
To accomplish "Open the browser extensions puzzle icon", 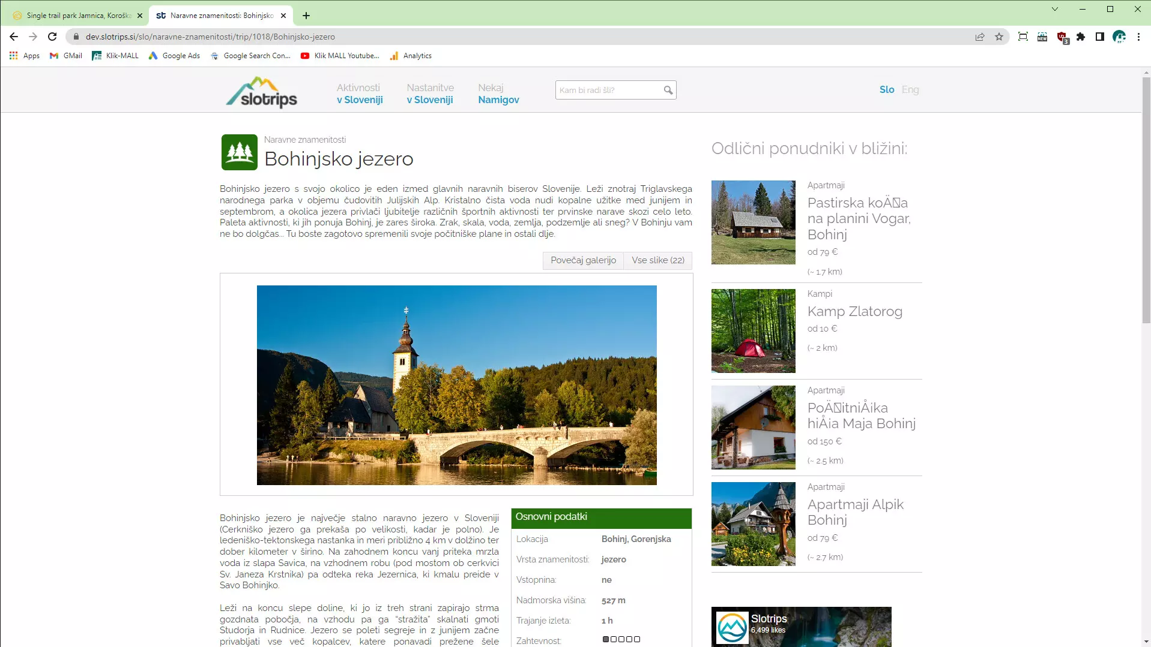I will 1081,37.
